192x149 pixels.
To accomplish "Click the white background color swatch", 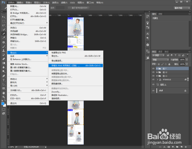I will pyautogui.click(x=5, y=105).
